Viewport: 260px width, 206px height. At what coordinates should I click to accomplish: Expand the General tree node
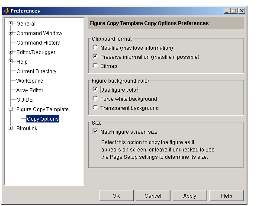click(x=11, y=23)
